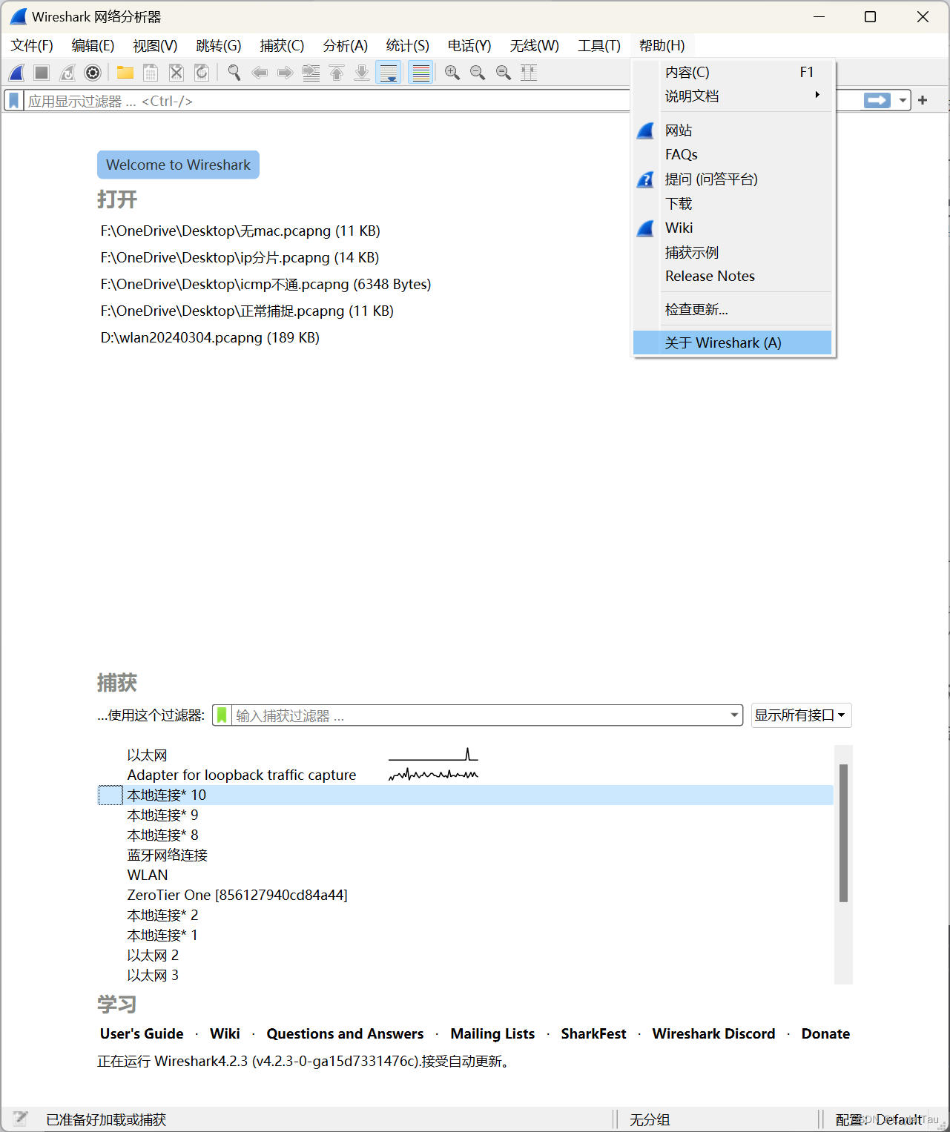The height and width of the screenshot is (1132, 950).
Task: Jump to first packet icon
Action: 337,73
